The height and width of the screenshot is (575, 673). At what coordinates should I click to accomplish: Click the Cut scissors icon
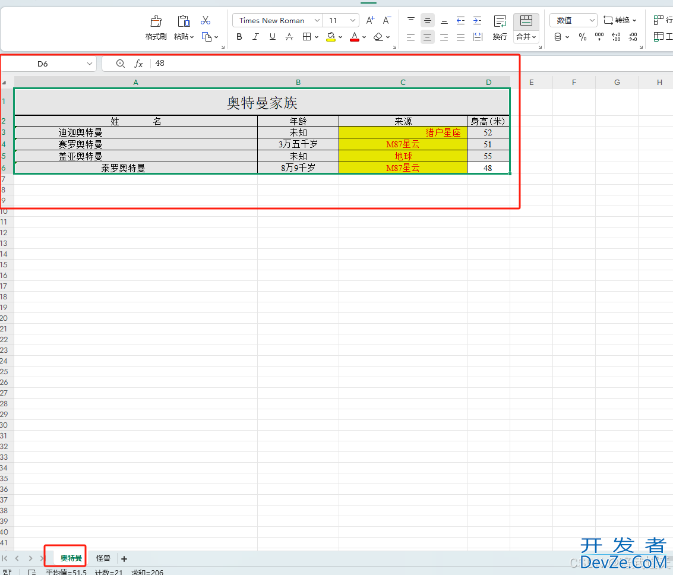(206, 21)
